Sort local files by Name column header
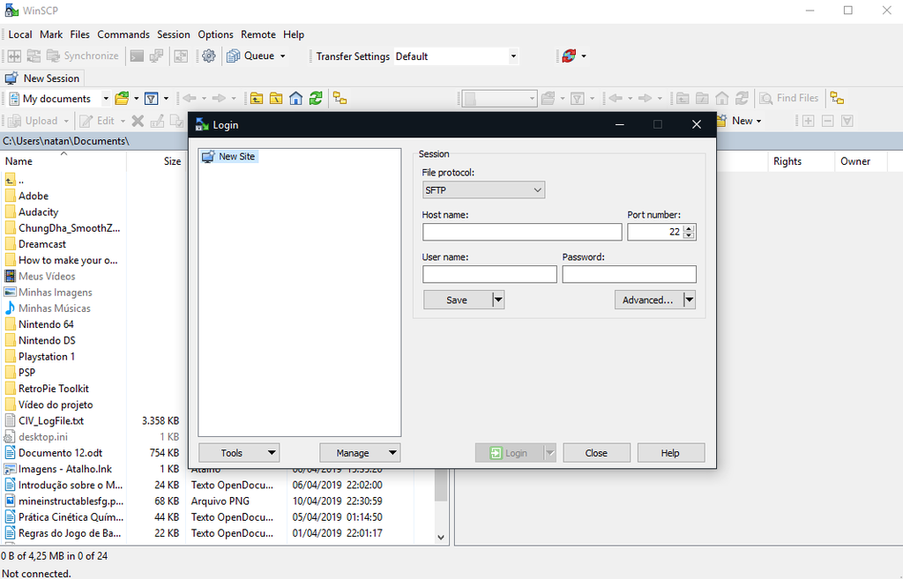903x579 pixels. coord(63,161)
